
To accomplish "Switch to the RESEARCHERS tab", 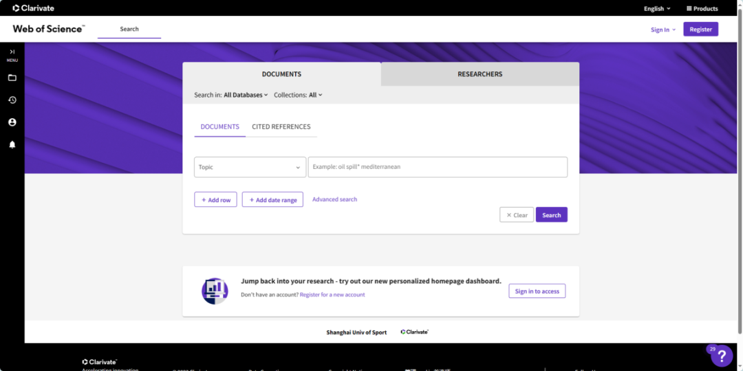I will pyautogui.click(x=480, y=74).
